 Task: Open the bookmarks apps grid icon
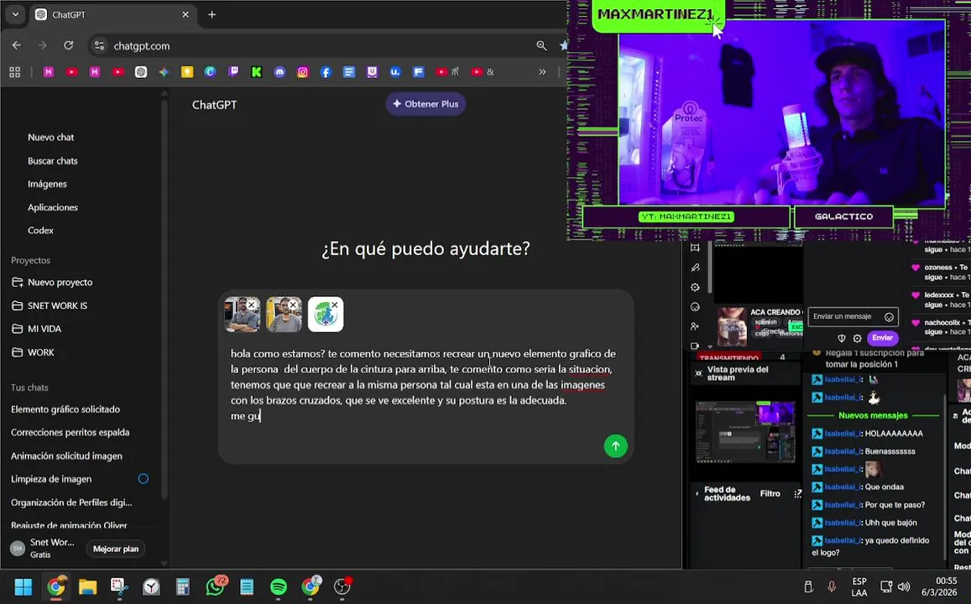(x=15, y=72)
